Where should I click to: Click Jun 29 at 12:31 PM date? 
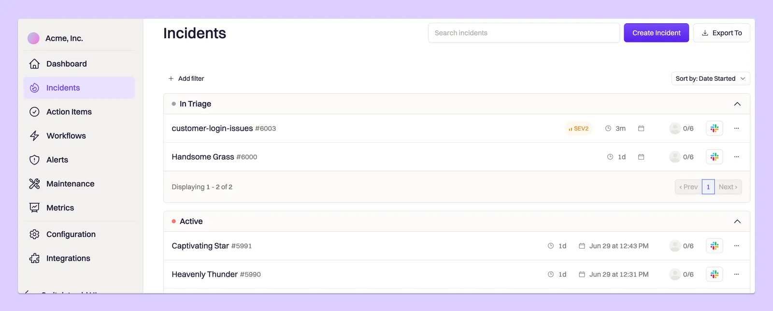click(619, 274)
